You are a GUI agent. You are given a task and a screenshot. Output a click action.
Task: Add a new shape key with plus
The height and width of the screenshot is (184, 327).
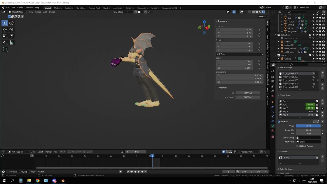323,100
